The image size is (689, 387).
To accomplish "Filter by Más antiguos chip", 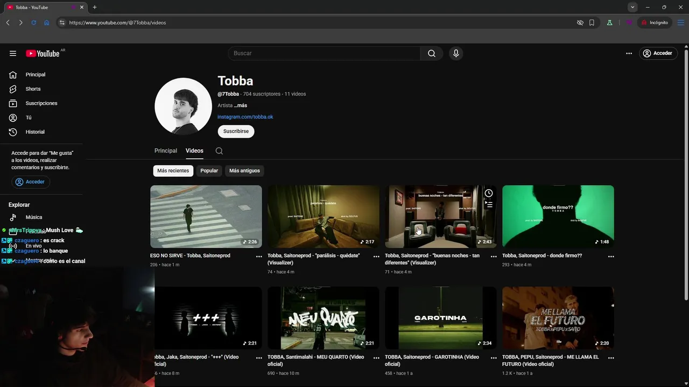I will click(x=244, y=171).
